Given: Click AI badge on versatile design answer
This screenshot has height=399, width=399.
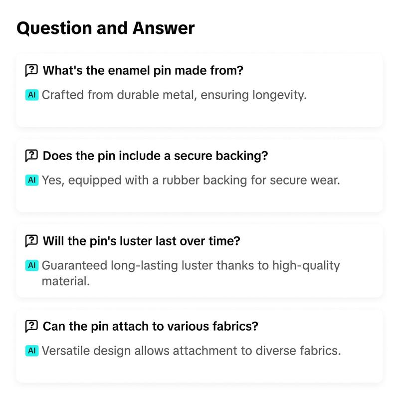Looking at the screenshot, I should coord(32,351).
